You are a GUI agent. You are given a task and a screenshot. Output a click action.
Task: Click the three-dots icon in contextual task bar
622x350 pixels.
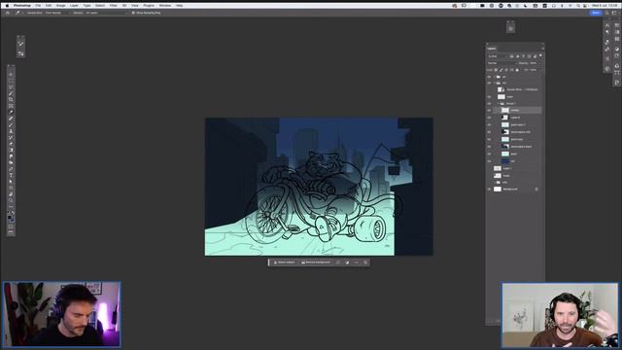pyautogui.click(x=357, y=262)
